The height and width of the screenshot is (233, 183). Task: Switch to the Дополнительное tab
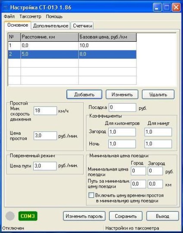[50, 26]
